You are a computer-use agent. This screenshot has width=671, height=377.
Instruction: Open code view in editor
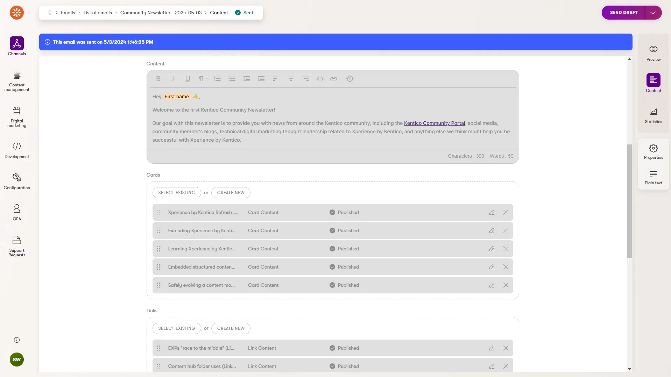[x=320, y=79]
